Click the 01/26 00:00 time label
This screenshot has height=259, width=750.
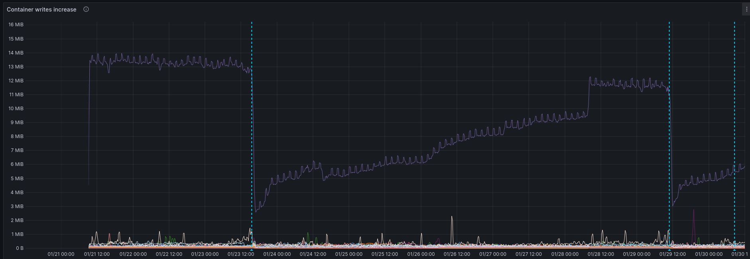click(x=421, y=254)
